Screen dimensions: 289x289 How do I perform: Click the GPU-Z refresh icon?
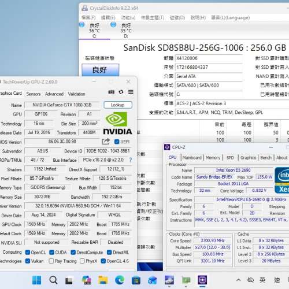(121, 92)
